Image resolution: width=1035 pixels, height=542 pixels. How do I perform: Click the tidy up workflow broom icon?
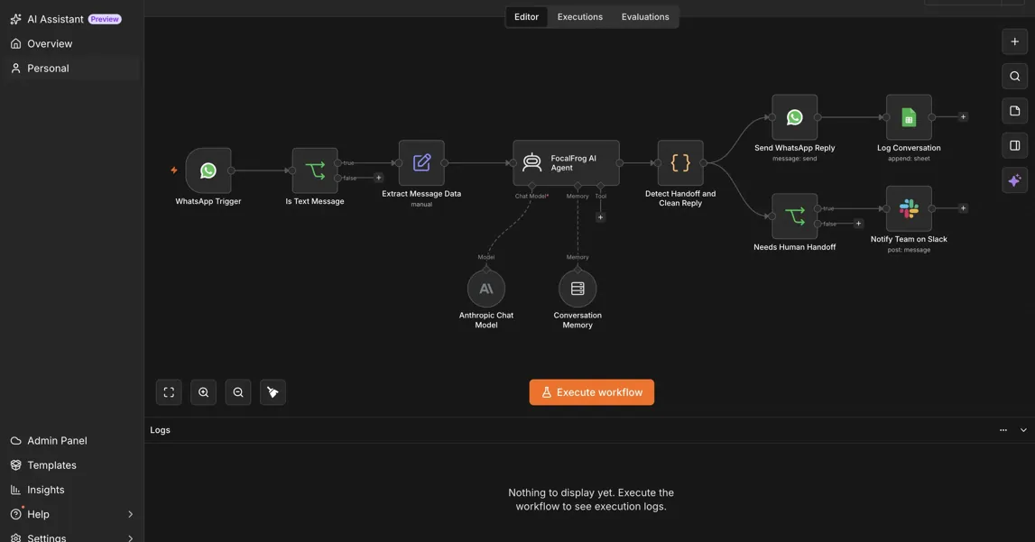click(273, 392)
